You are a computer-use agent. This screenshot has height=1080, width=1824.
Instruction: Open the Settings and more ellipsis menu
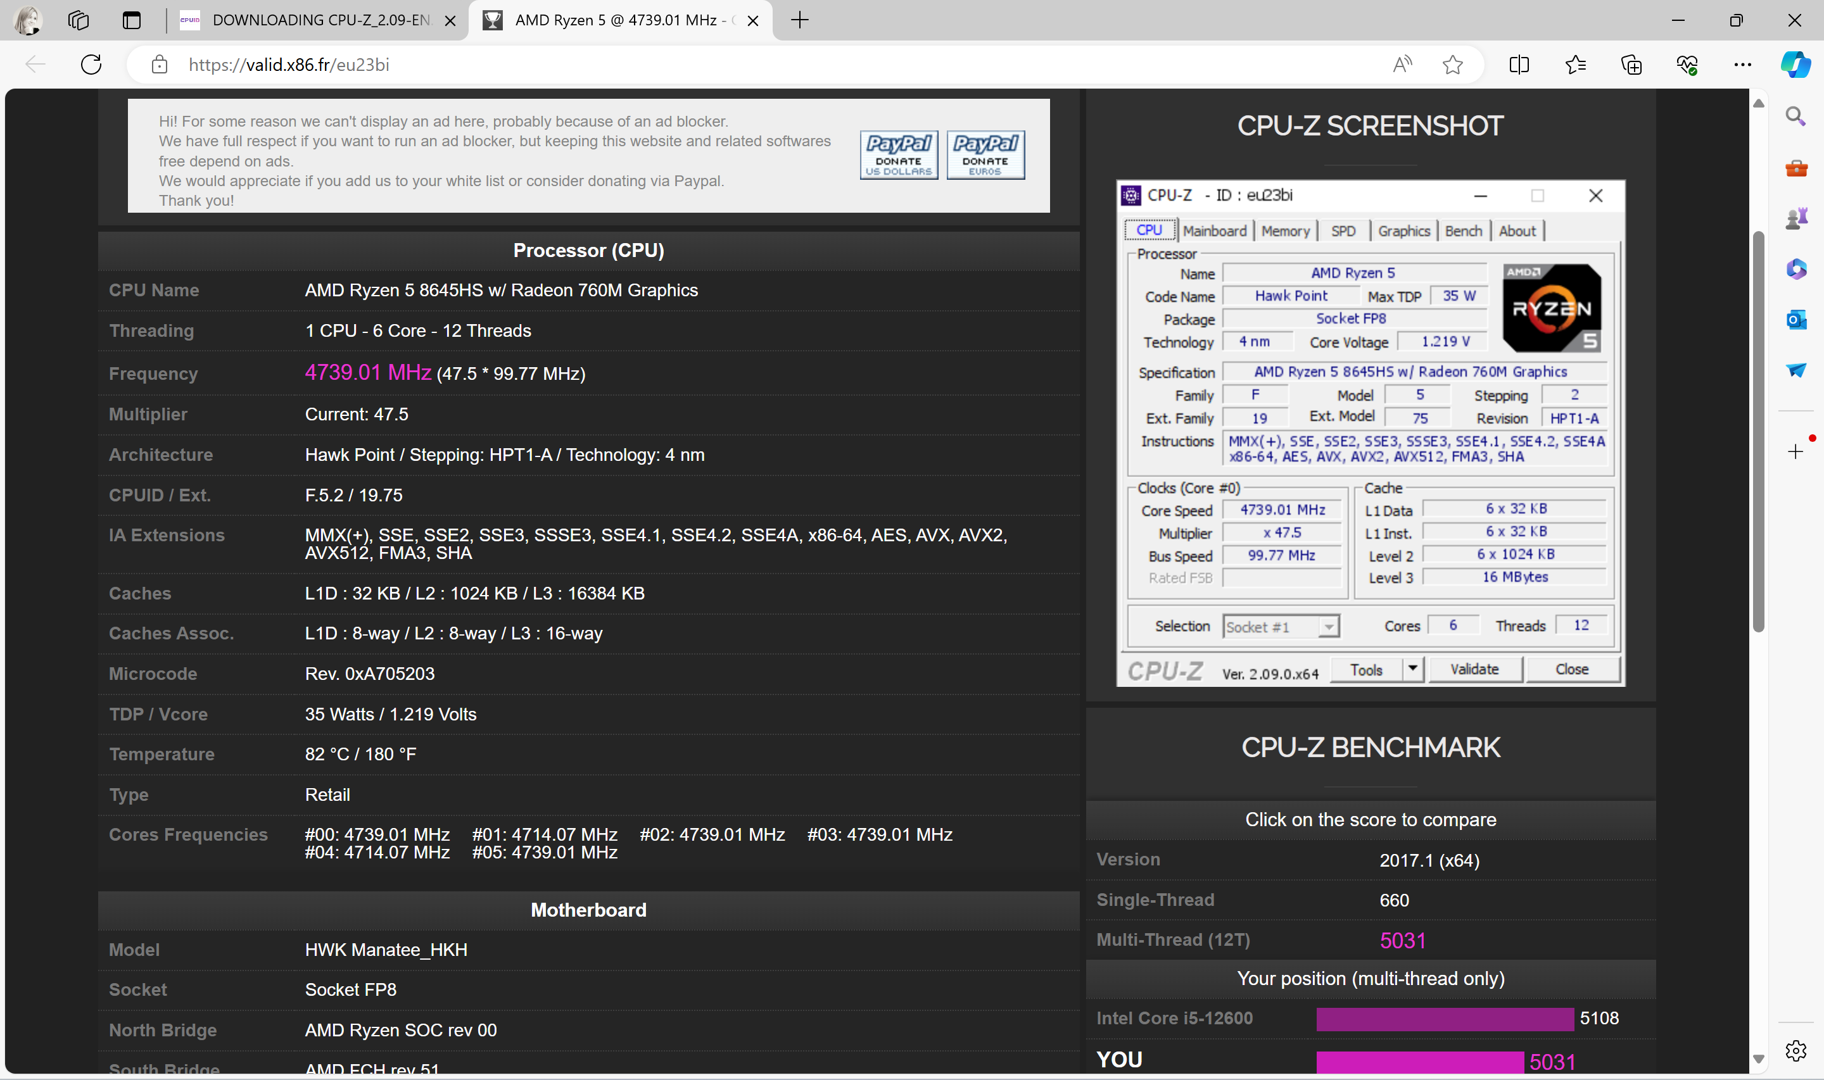point(1742,65)
